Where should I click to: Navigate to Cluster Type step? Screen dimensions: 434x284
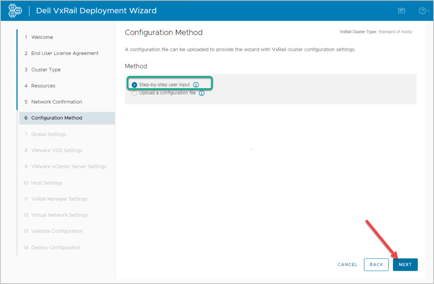pos(46,70)
